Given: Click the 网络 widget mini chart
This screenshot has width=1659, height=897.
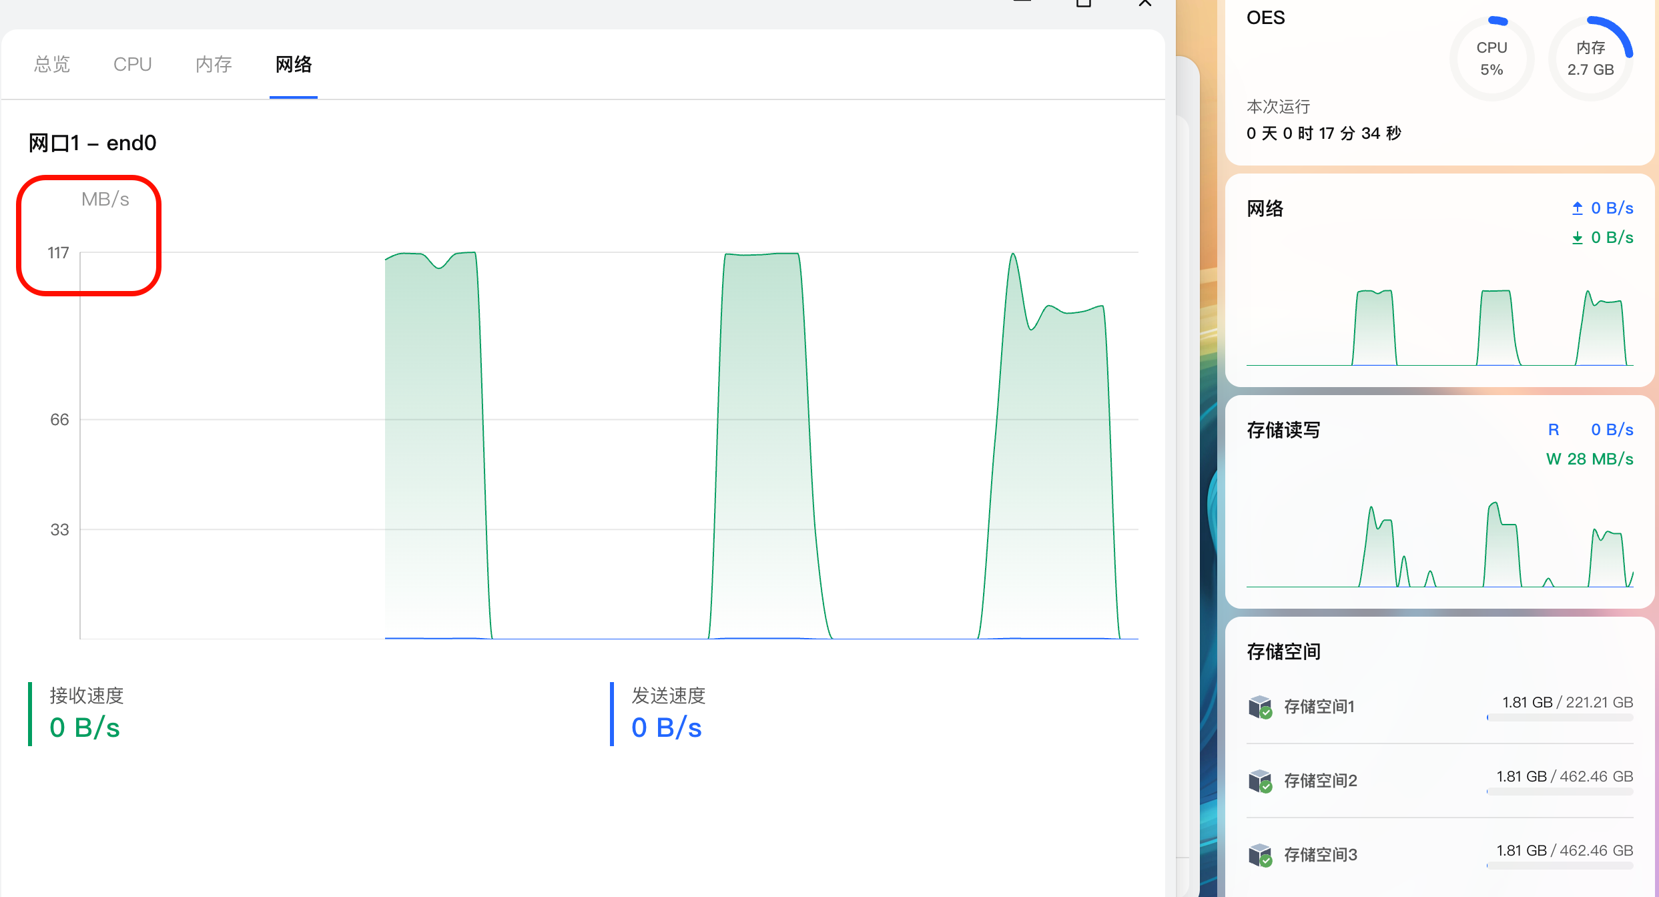Looking at the screenshot, I should point(1439,327).
